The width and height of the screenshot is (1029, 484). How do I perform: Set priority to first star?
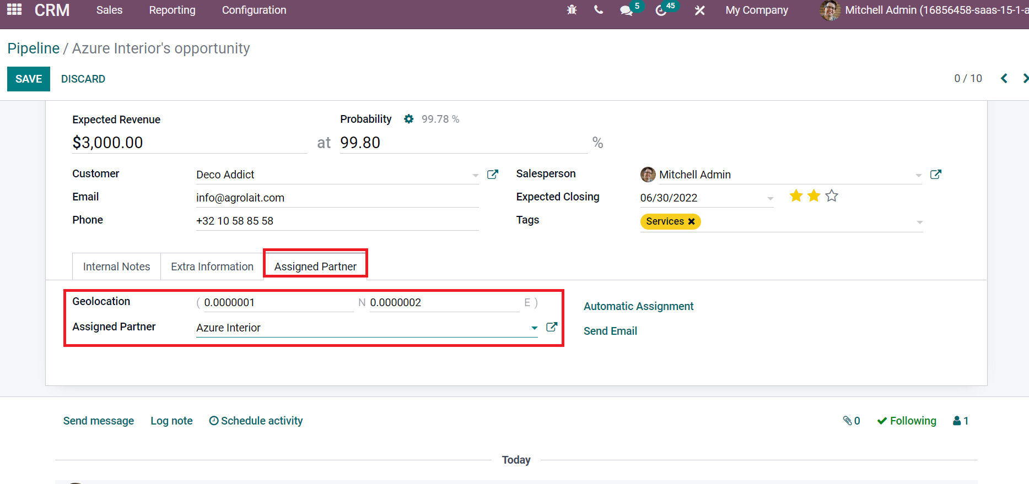(796, 196)
